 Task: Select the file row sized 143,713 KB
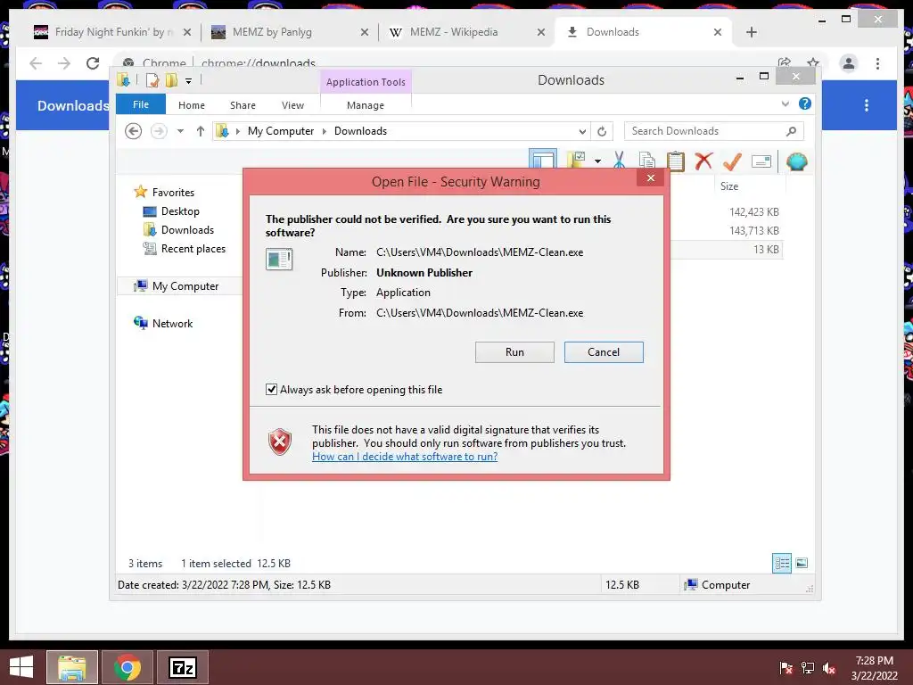coord(727,231)
